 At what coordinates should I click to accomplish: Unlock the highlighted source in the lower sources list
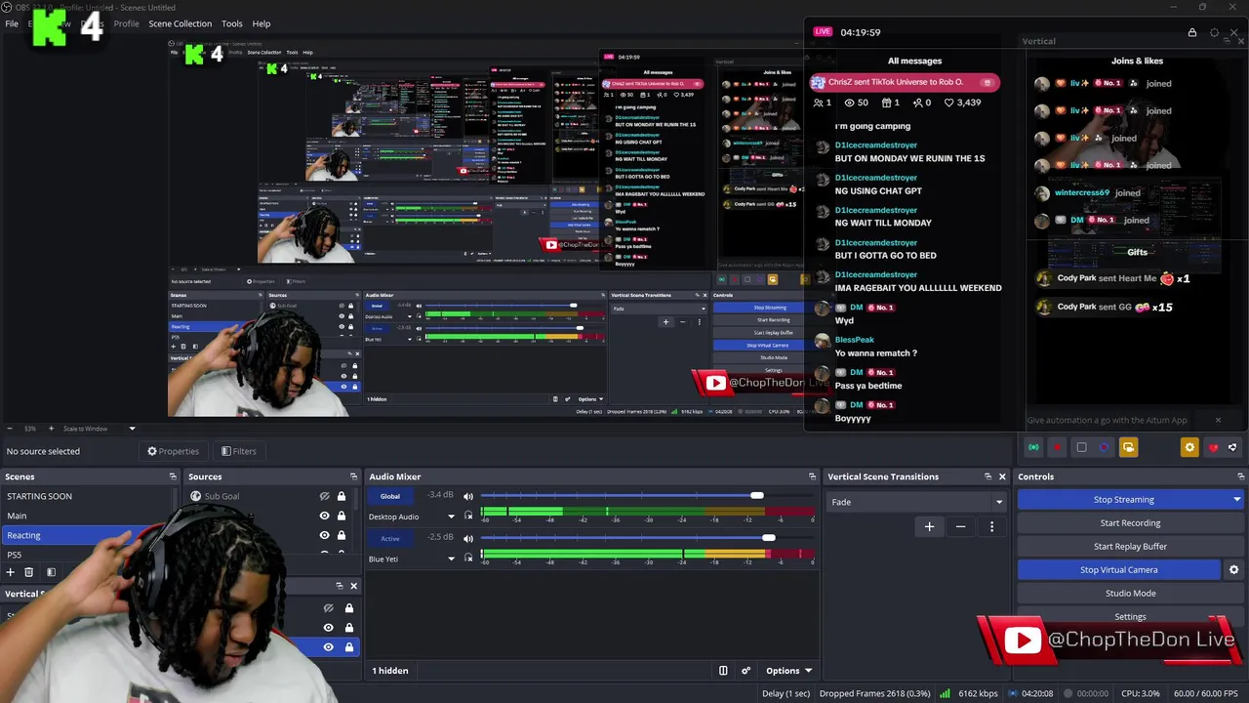348,647
